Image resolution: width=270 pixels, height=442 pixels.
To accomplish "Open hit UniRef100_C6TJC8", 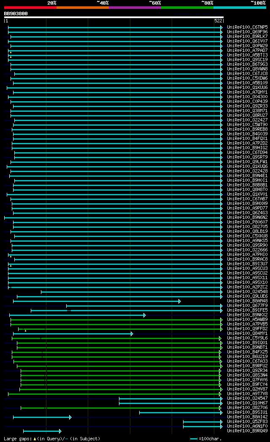I will tap(247, 73).
